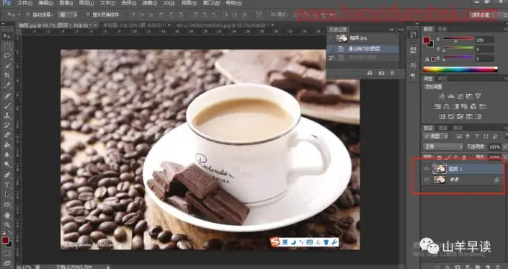Screen dimensions: 508x269
Task: Toggle the 自动选择 checkbox
Action: pos(27,14)
